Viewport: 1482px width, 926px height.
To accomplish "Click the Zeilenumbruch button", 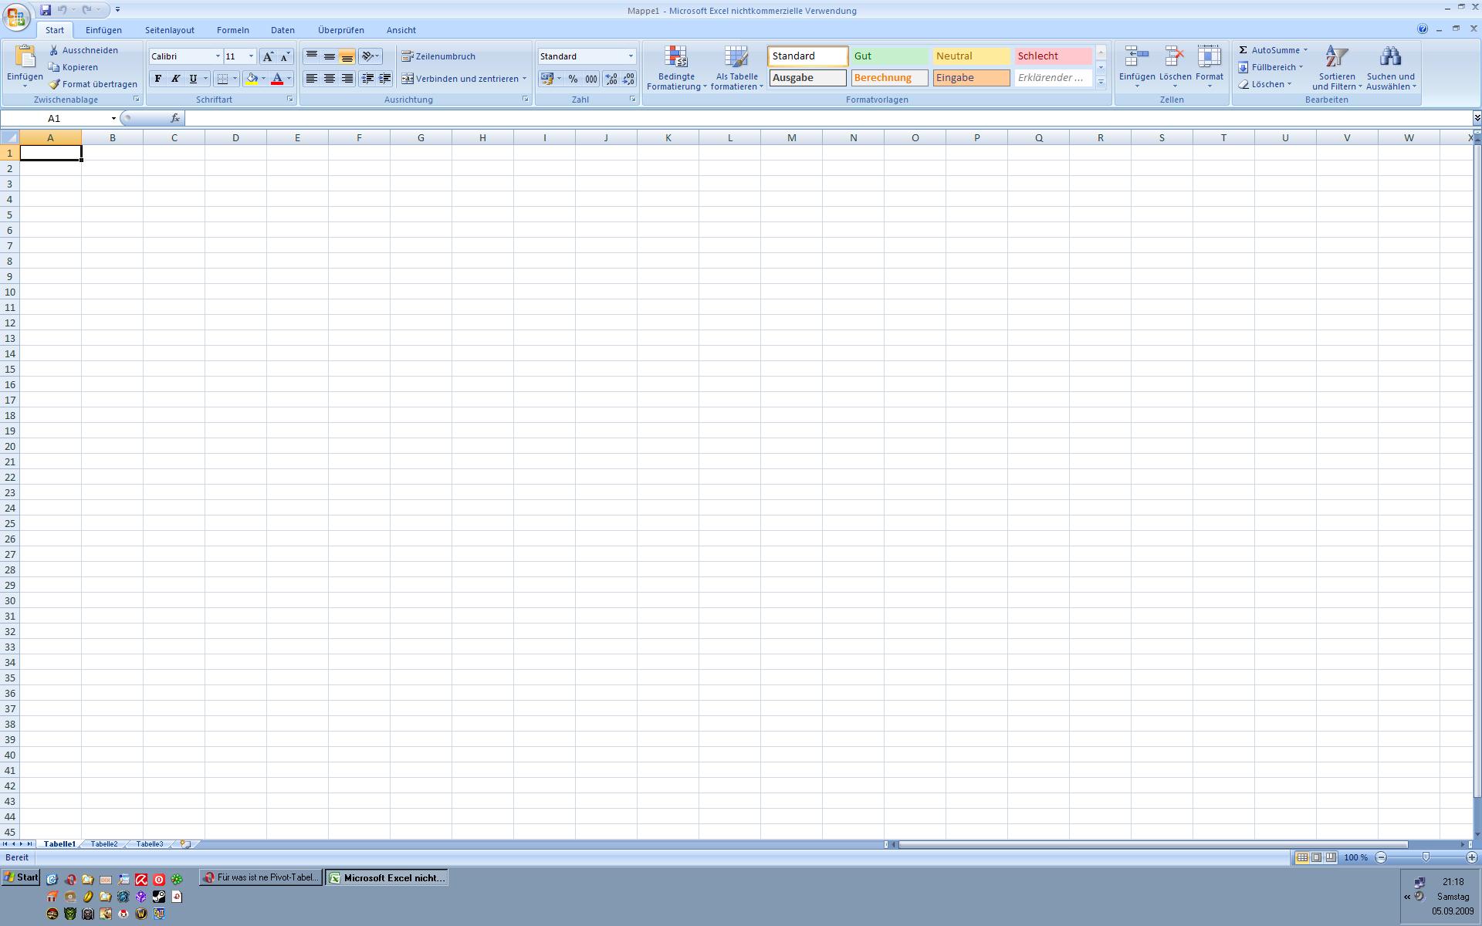I will coord(438,56).
